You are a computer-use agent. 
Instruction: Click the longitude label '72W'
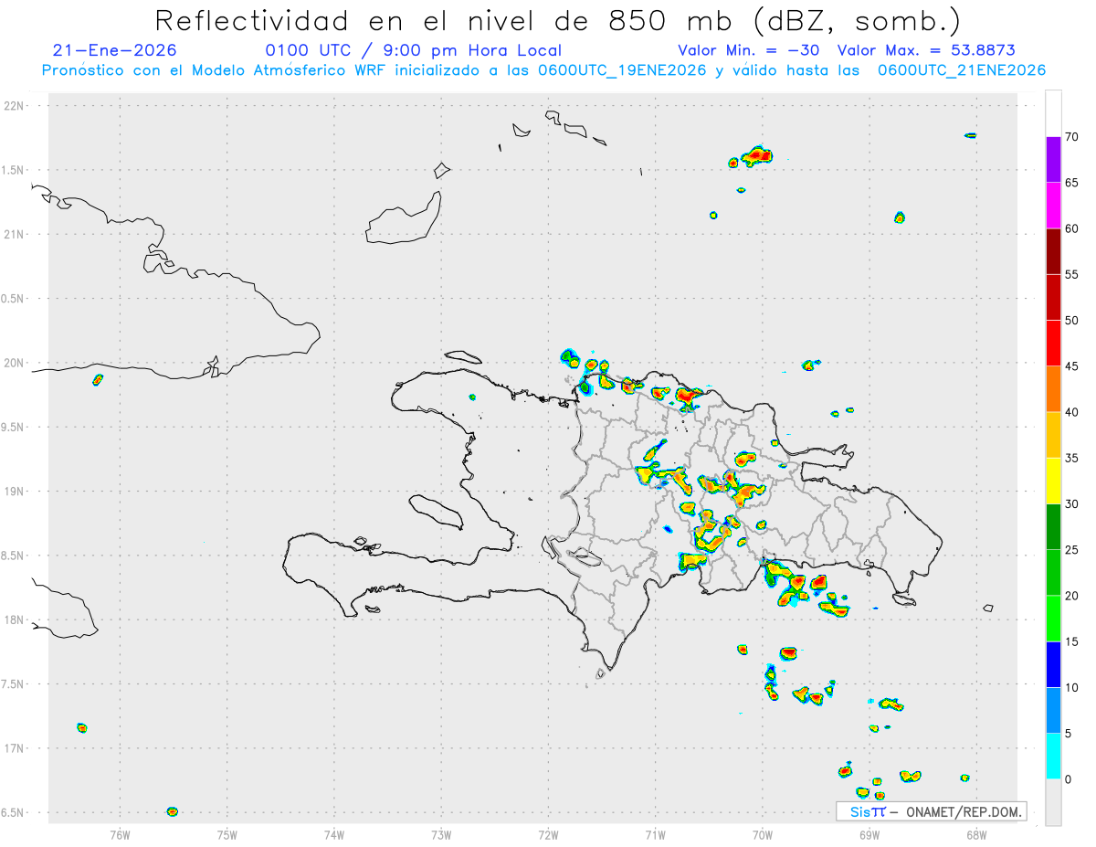(x=549, y=834)
